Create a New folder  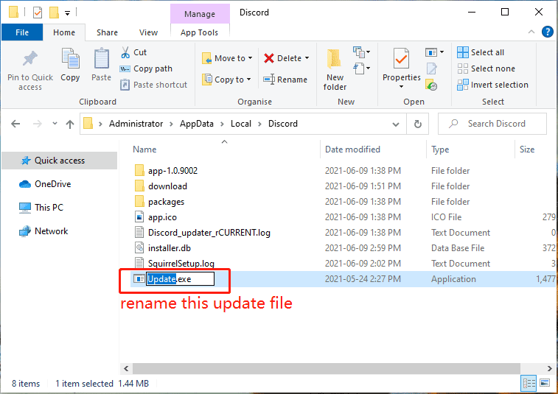[x=335, y=70]
